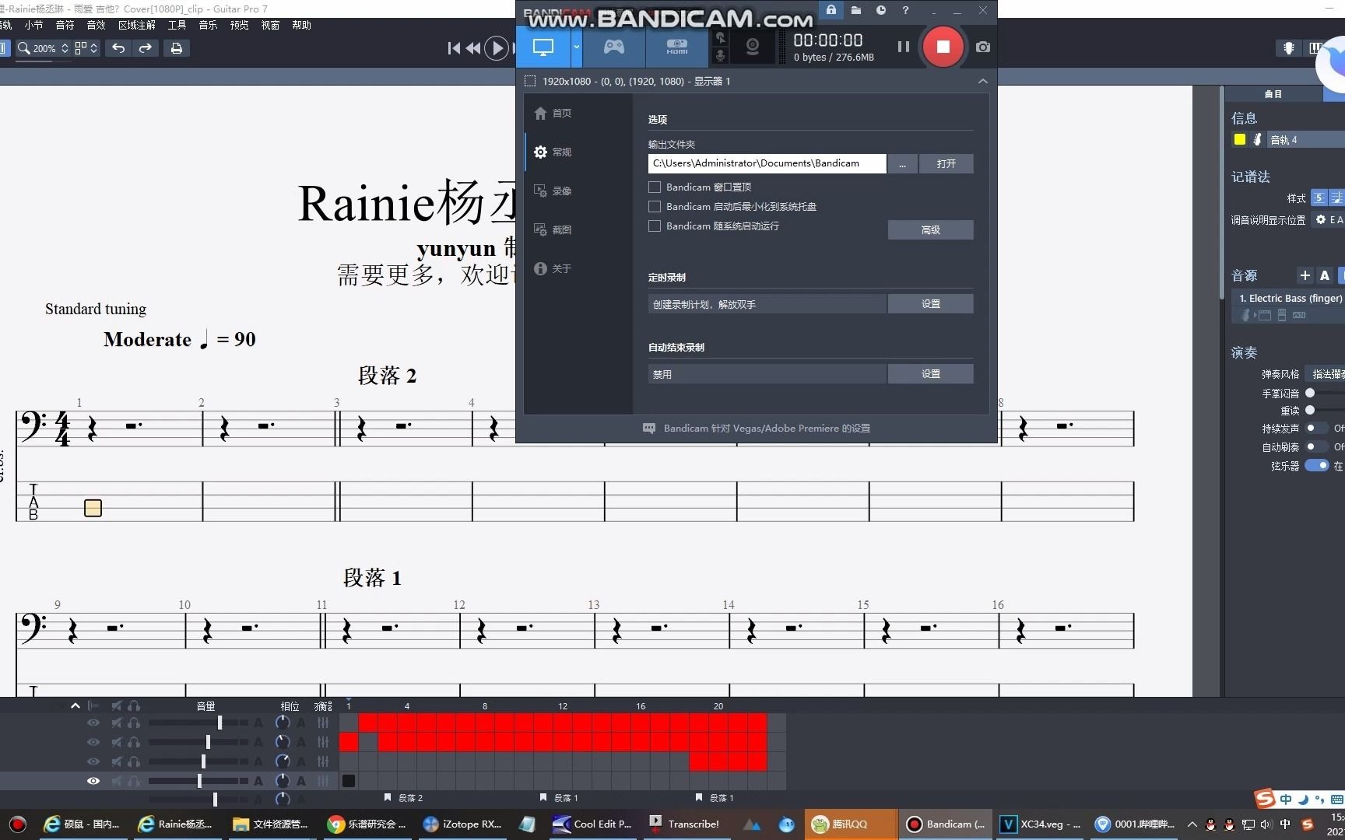Add a new sound with plus button
The height and width of the screenshot is (840, 1345).
1305,275
